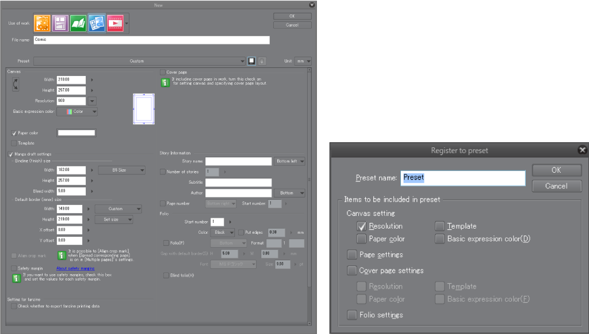Check Page settings in preset dialog
589x334 pixels.
(x=351, y=255)
